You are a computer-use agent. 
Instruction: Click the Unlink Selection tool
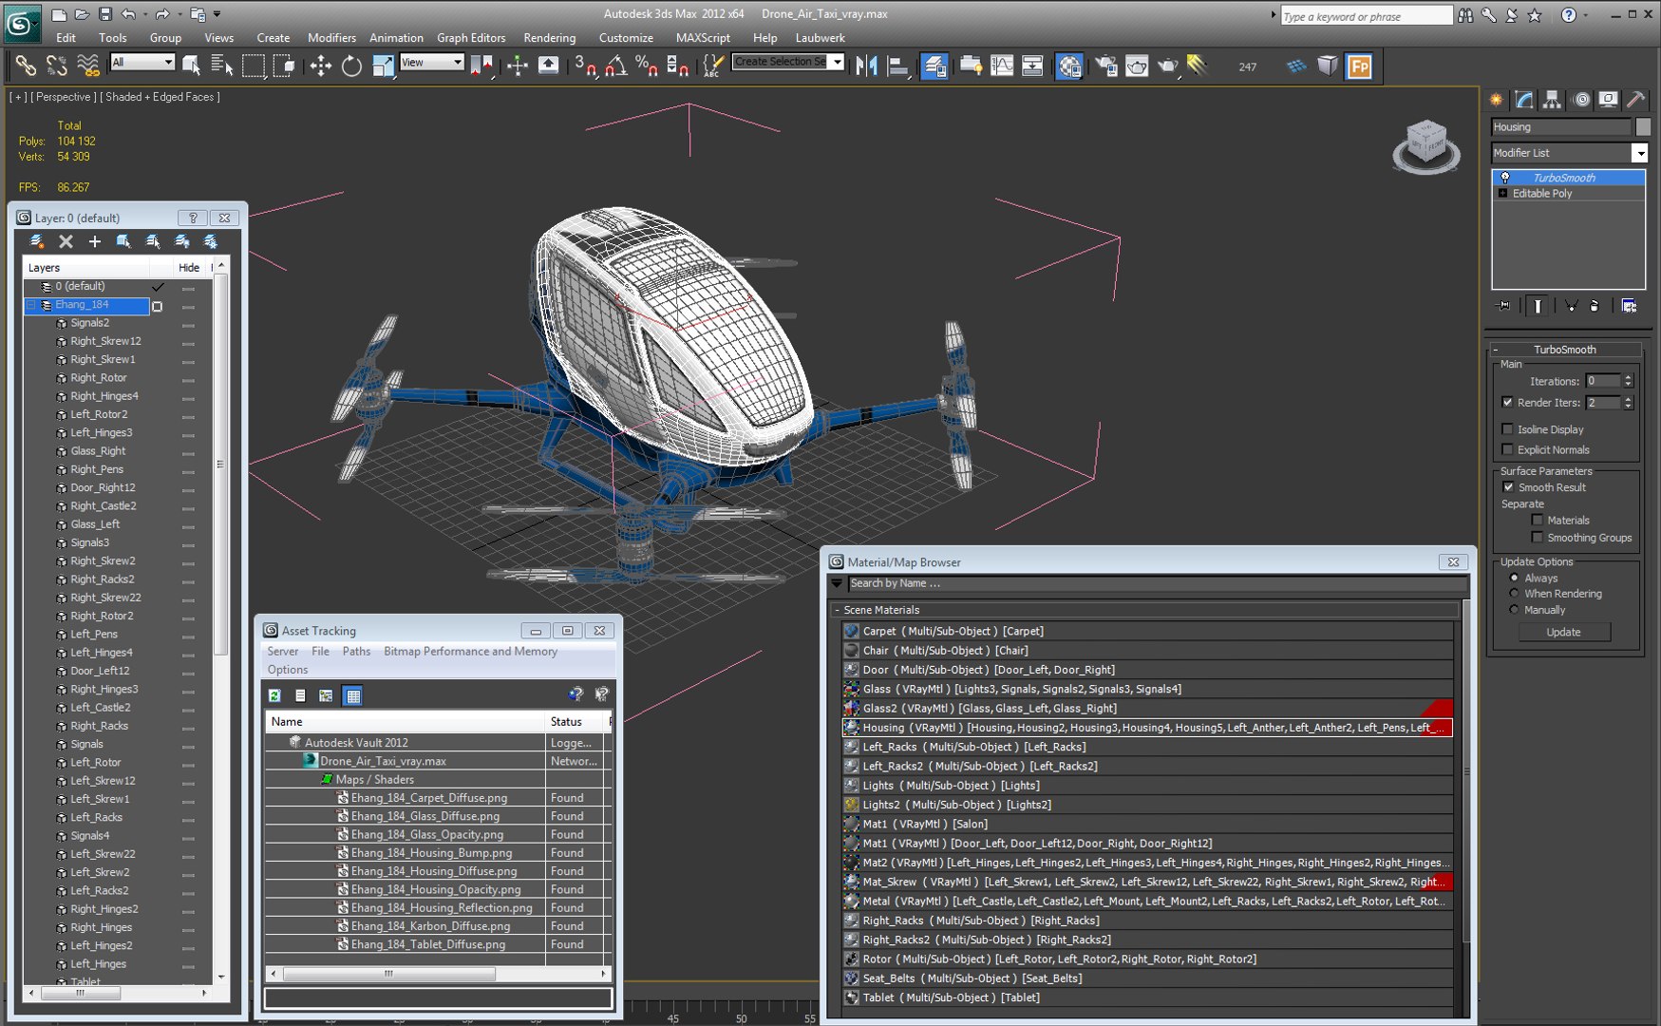(x=57, y=66)
